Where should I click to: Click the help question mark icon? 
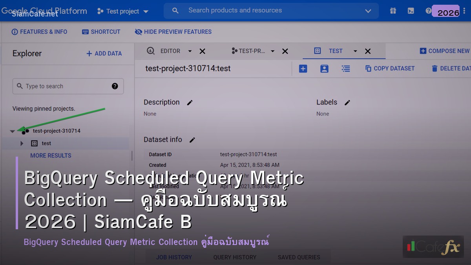428,11
